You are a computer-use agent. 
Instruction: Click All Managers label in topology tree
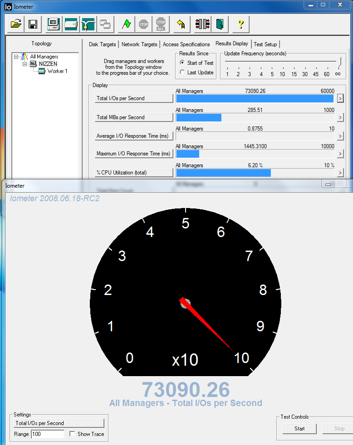(x=44, y=57)
